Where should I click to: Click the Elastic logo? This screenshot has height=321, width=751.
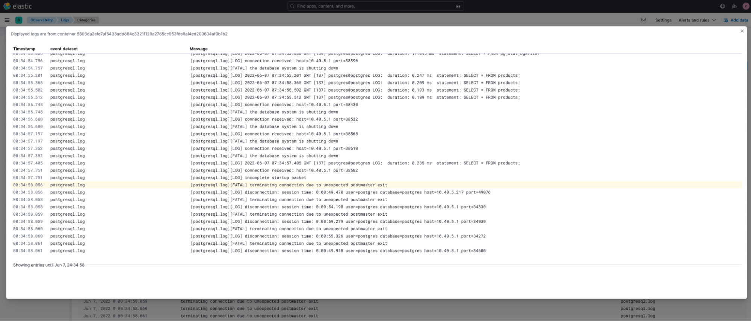pyautogui.click(x=18, y=6)
